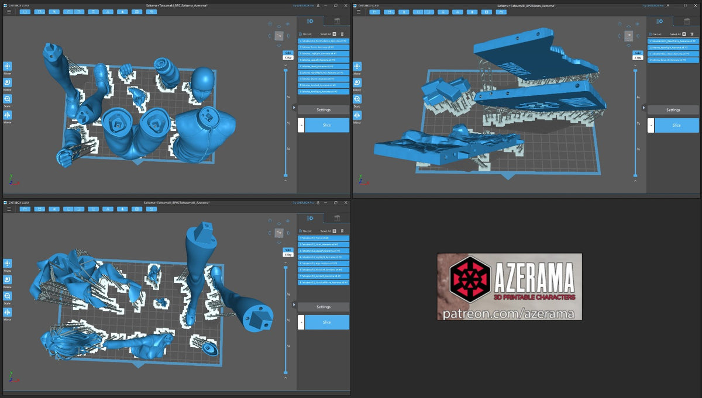Open the support tab icon in Saitama window
The width and height of the screenshot is (702, 398).
point(338,21)
